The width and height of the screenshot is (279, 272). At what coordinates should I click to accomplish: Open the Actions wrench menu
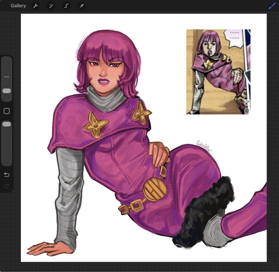(x=35, y=6)
